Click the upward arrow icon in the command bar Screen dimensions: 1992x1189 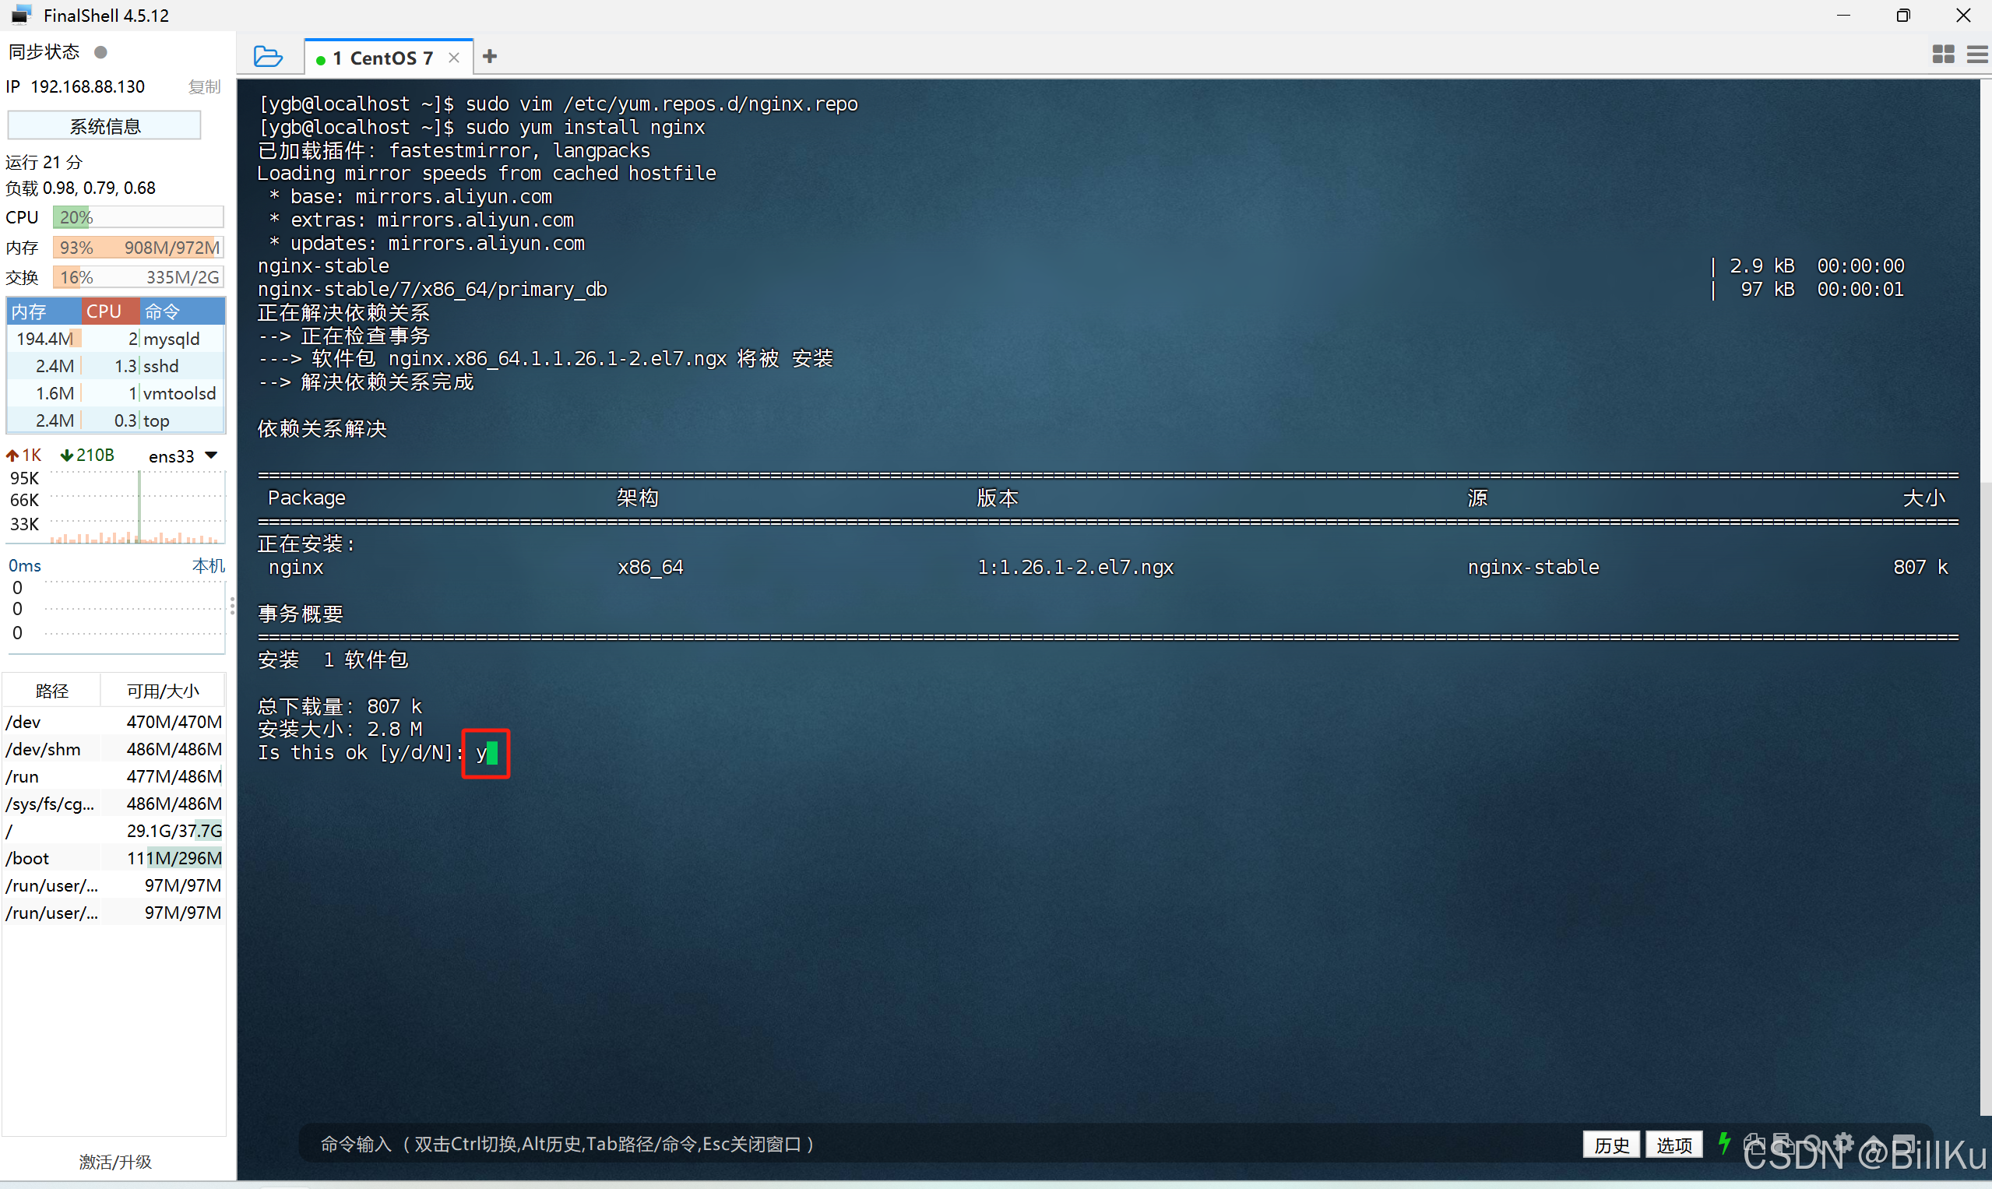(1874, 1144)
